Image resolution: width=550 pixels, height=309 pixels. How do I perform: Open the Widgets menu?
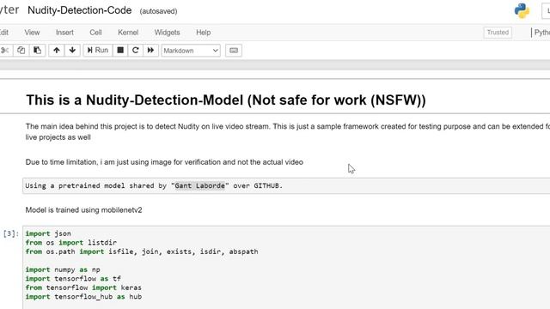(167, 33)
